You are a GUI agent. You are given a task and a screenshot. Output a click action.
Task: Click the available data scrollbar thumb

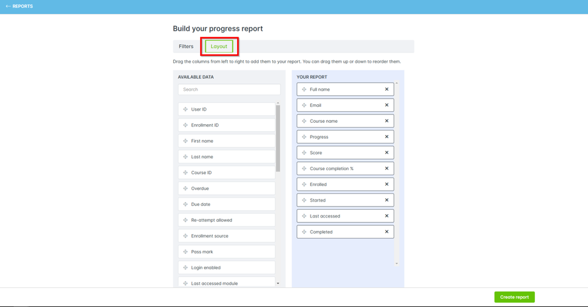[278, 138]
